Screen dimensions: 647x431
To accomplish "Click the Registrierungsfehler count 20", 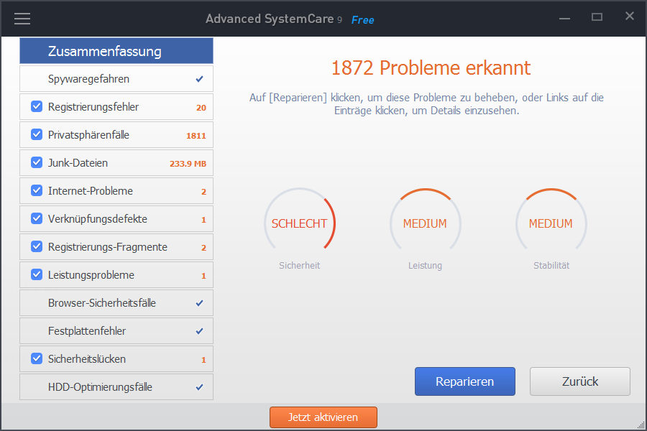I will click(x=201, y=108).
